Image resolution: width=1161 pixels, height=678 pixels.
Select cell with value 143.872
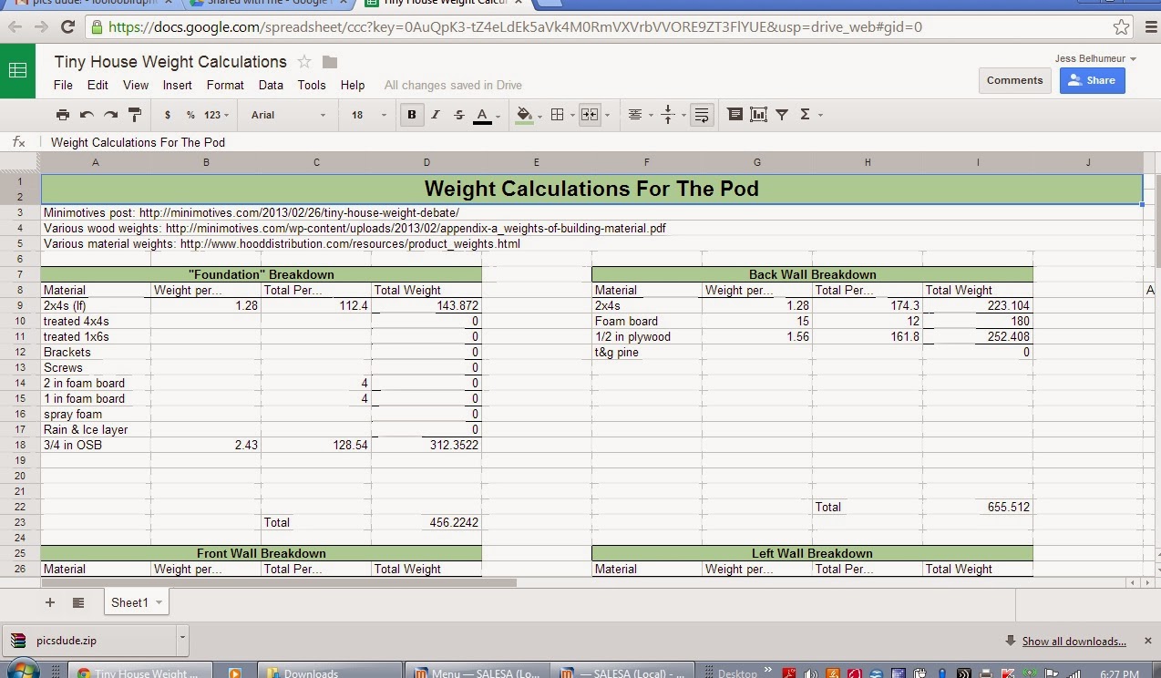(x=426, y=305)
